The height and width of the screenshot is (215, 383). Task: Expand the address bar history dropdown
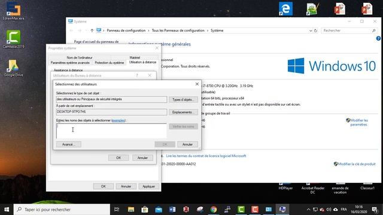(311, 30)
